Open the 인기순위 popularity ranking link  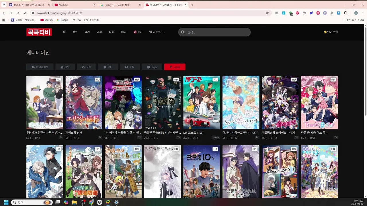tap(331, 32)
